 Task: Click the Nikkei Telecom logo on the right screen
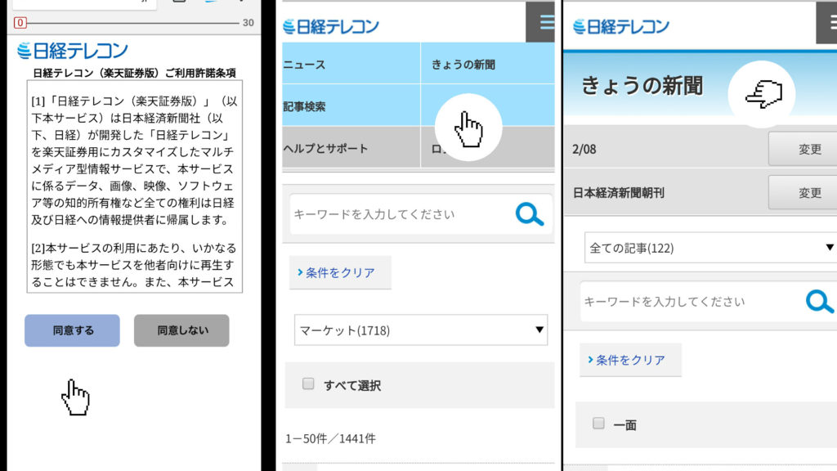click(x=621, y=27)
